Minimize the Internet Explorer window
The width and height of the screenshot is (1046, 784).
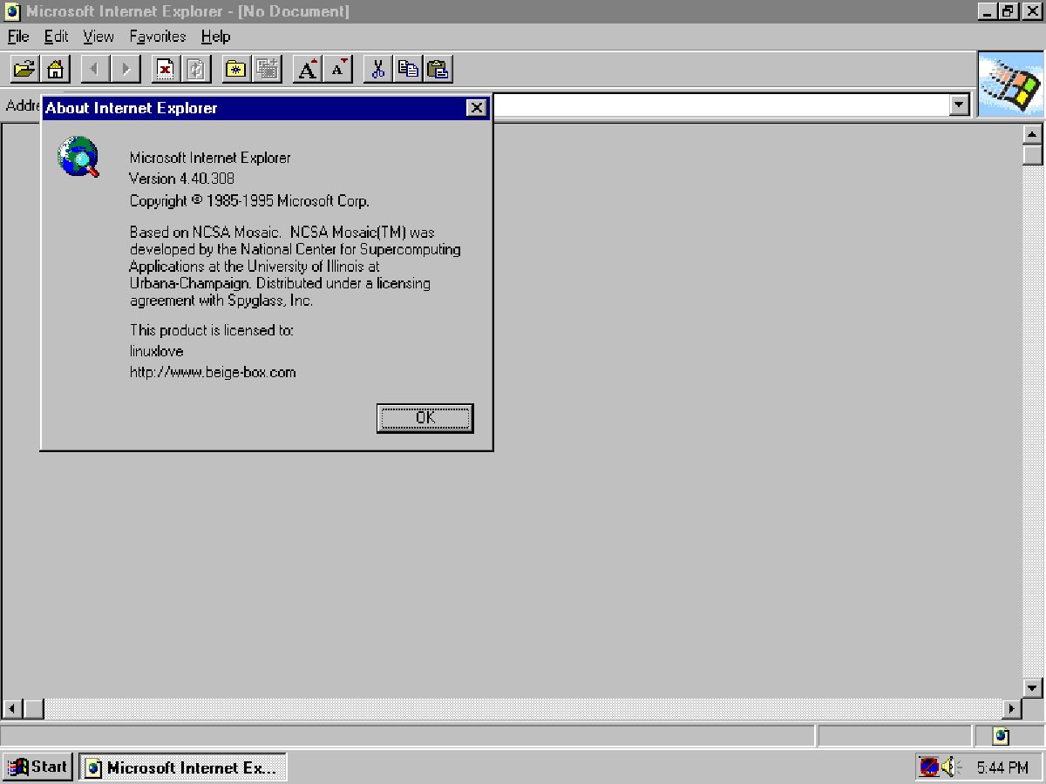987,11
